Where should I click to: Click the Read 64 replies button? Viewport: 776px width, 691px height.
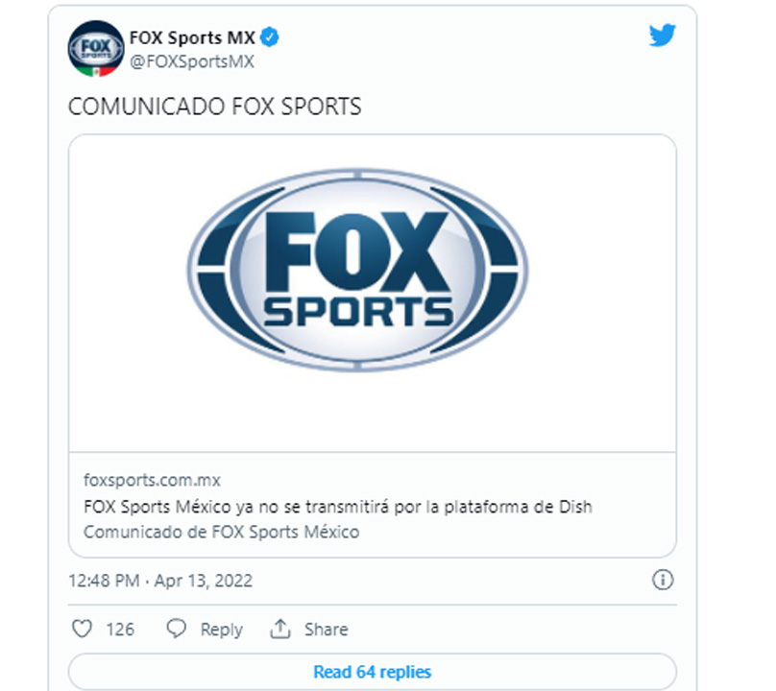[373, 672]
